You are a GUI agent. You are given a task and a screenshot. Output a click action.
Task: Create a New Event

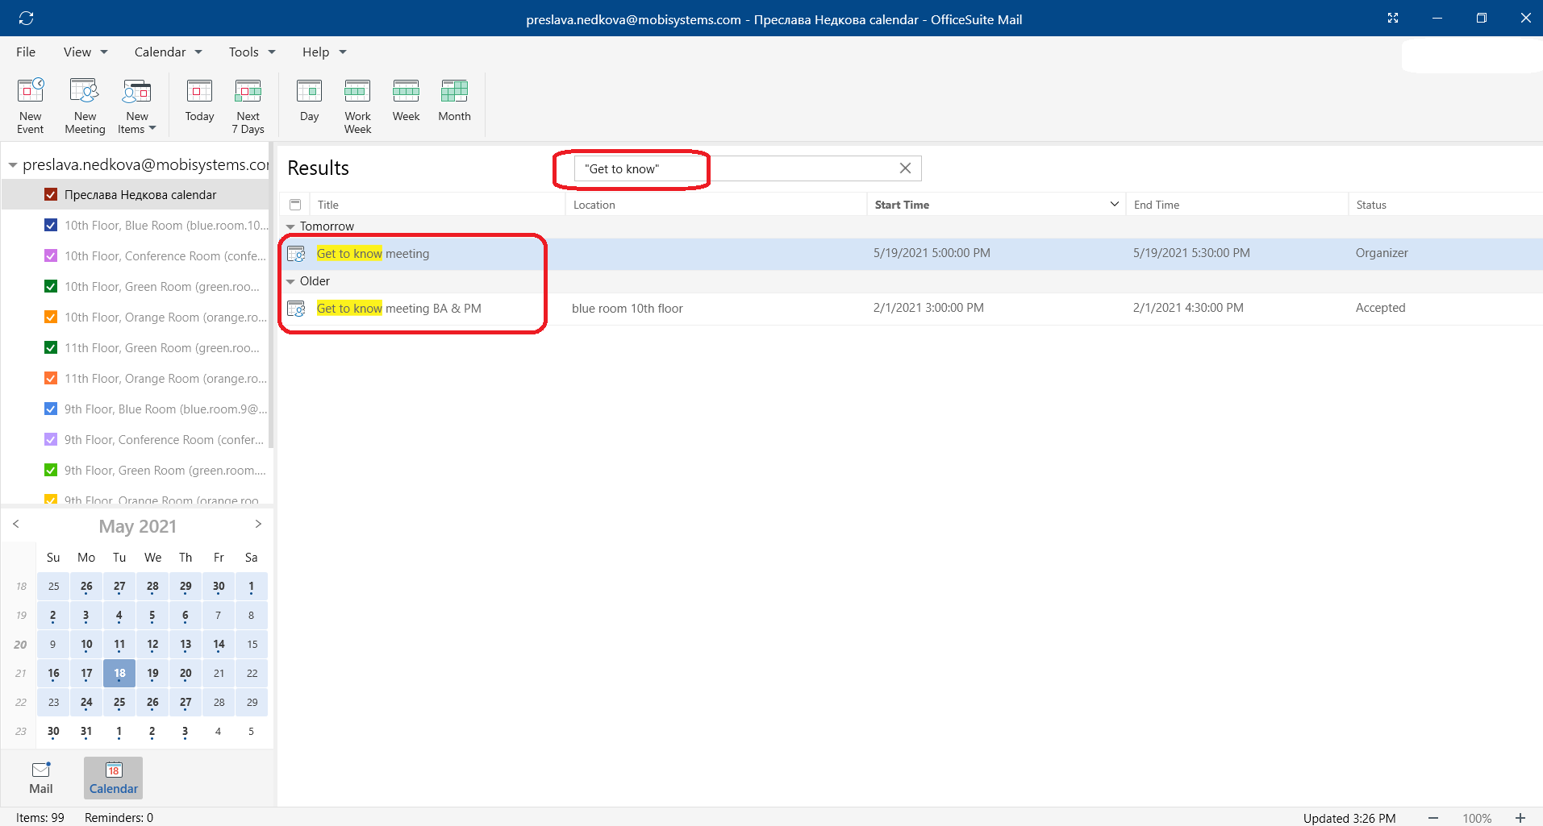pos(30,103)
